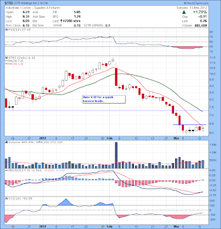
Task: Click the Volume 489,489 value in header
Action: click(200, 25)
